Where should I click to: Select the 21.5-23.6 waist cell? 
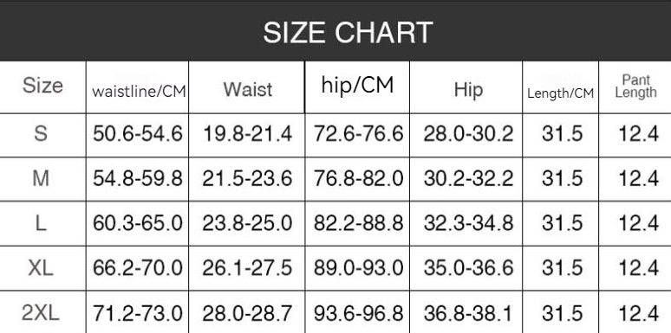point(247,178)
